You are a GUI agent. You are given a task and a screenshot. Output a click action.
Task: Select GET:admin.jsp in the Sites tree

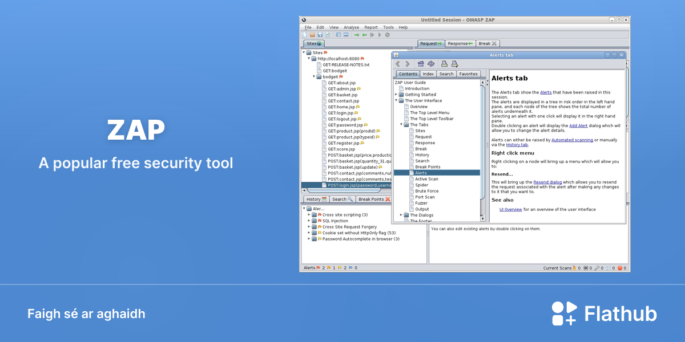tap(341, 89)
